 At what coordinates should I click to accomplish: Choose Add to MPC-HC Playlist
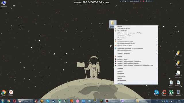click(136, 29)
